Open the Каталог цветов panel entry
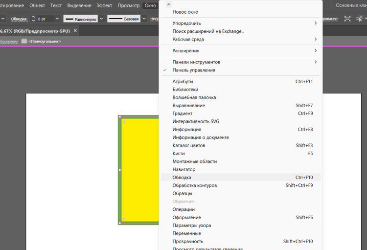The image size is (367, 250). (241, 145)
